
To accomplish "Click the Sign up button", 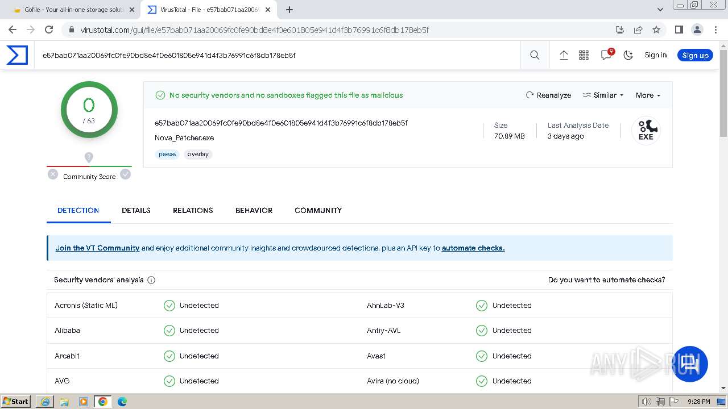I will tap(695, 55).
